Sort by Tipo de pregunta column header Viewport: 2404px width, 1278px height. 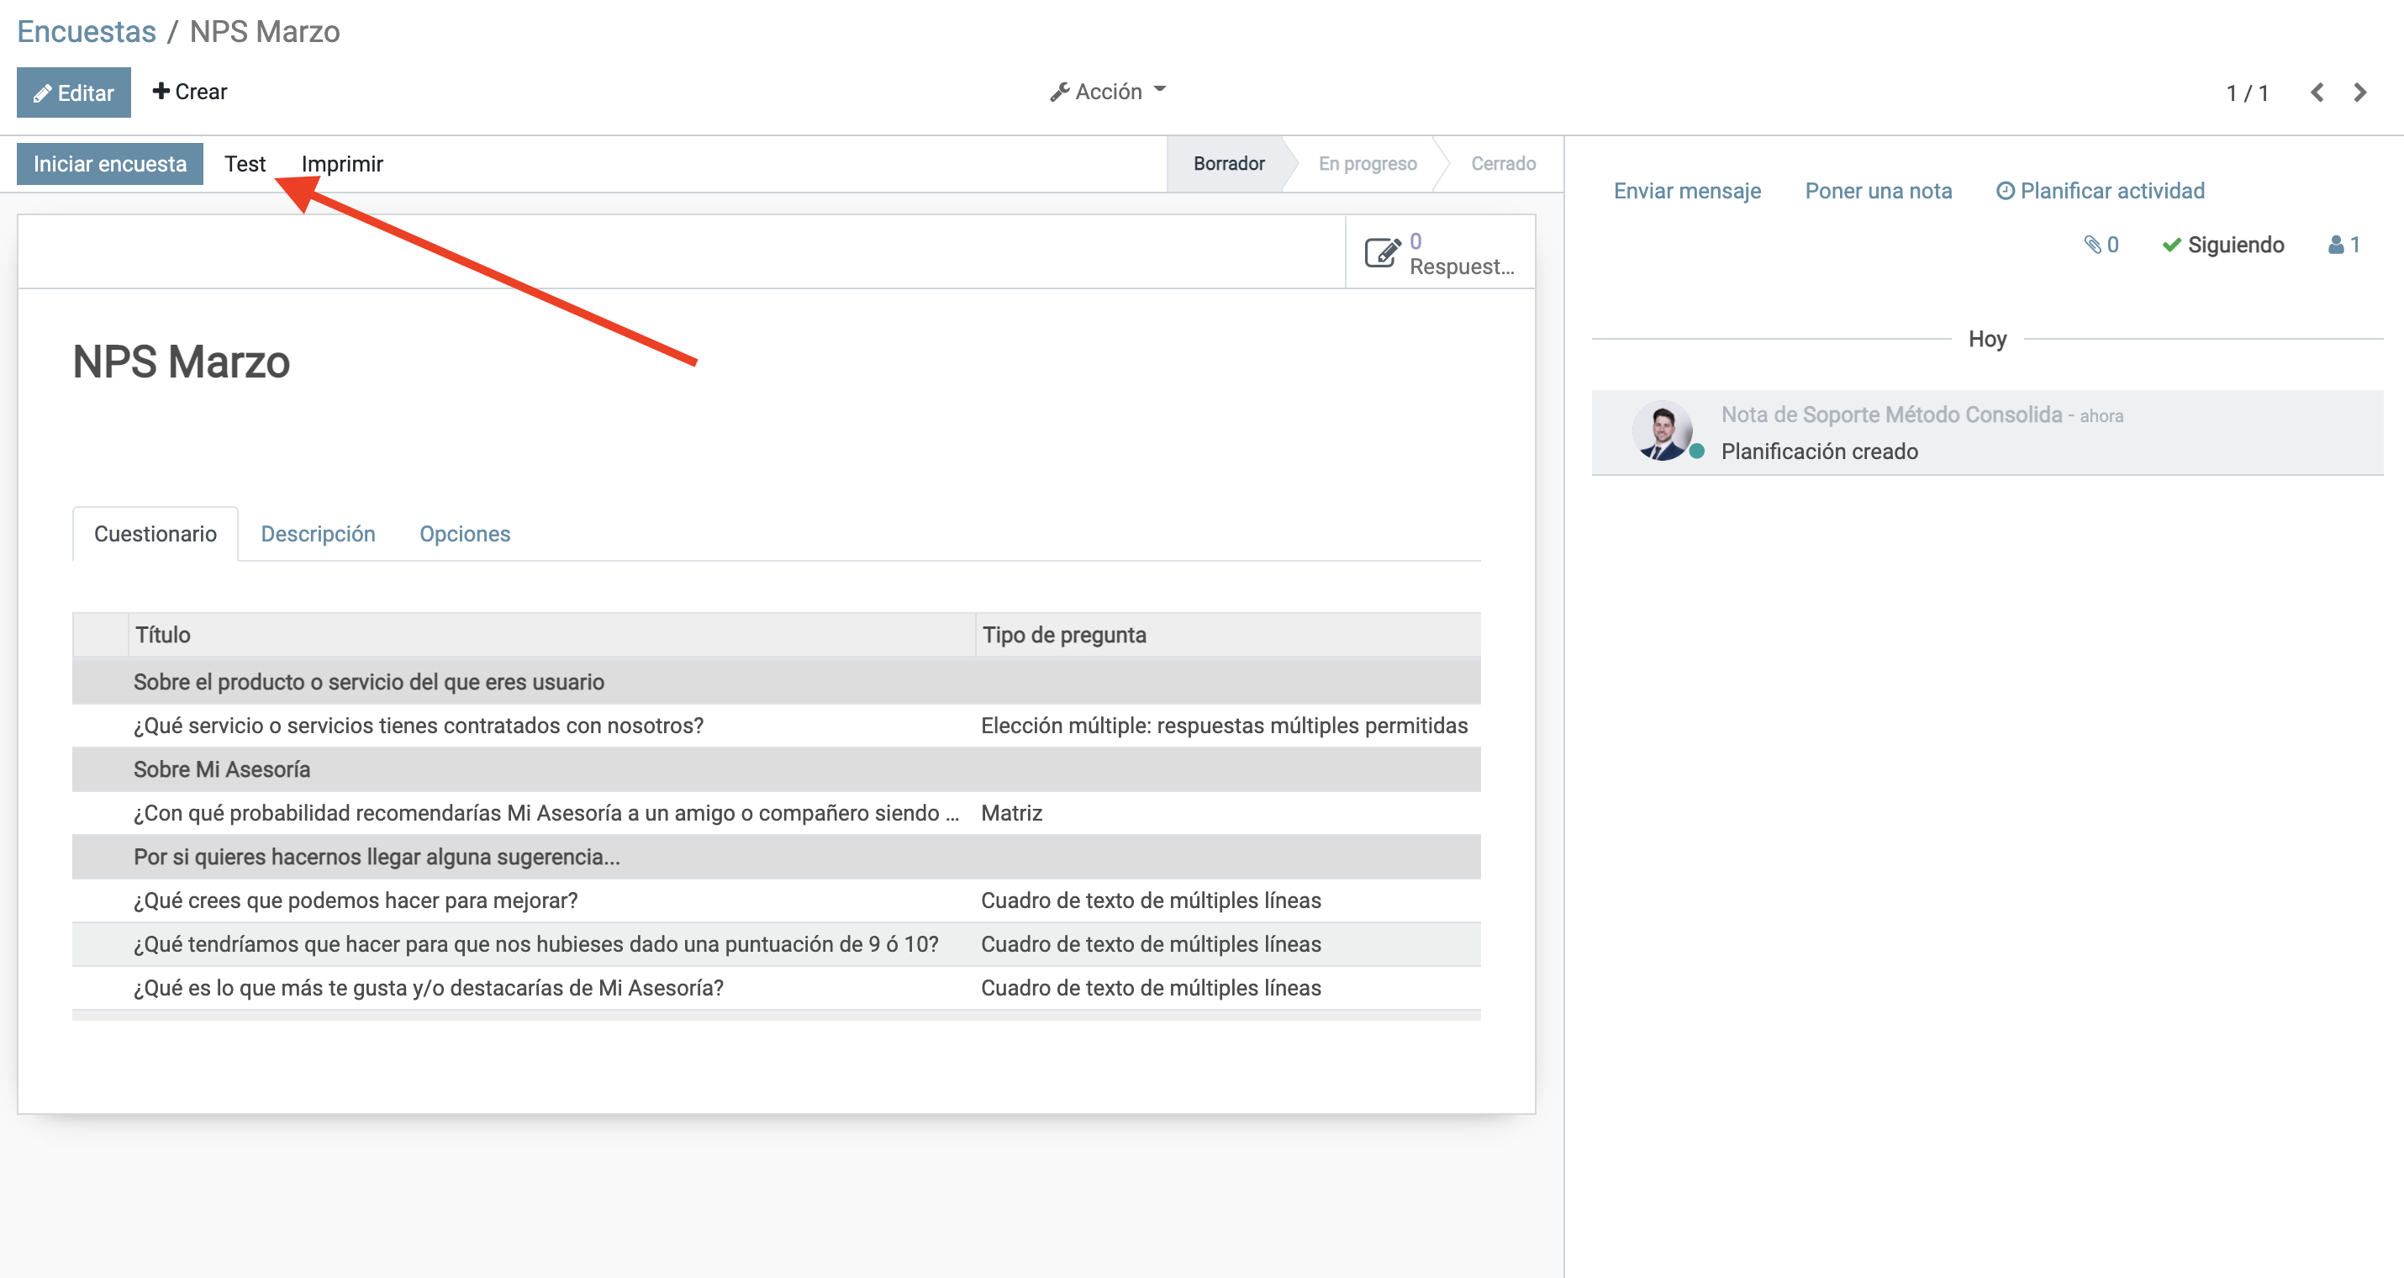click(1228, 635)
